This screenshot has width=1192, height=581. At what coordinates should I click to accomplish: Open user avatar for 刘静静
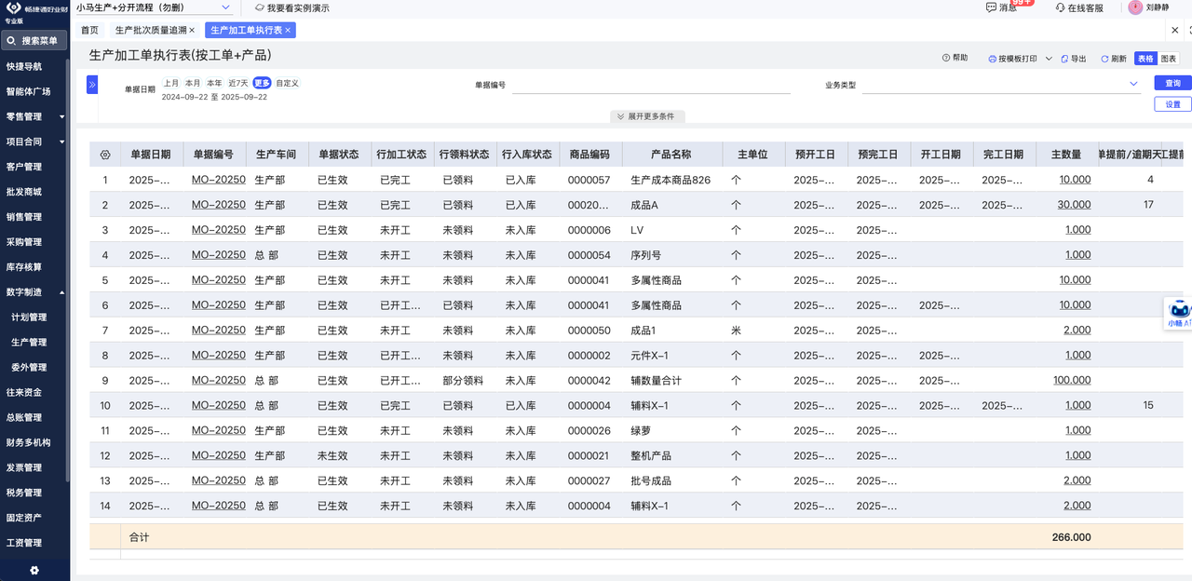coord(1136,7)
